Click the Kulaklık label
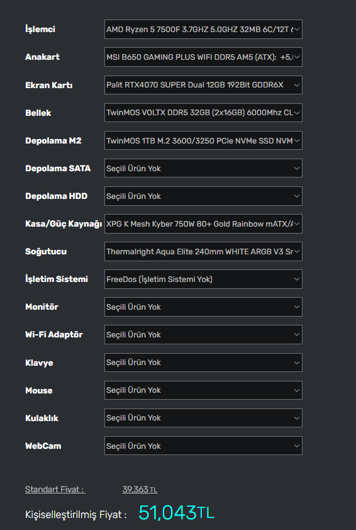Image resolution: width=356 pixels, height=530 pixels. pos(42,419)
